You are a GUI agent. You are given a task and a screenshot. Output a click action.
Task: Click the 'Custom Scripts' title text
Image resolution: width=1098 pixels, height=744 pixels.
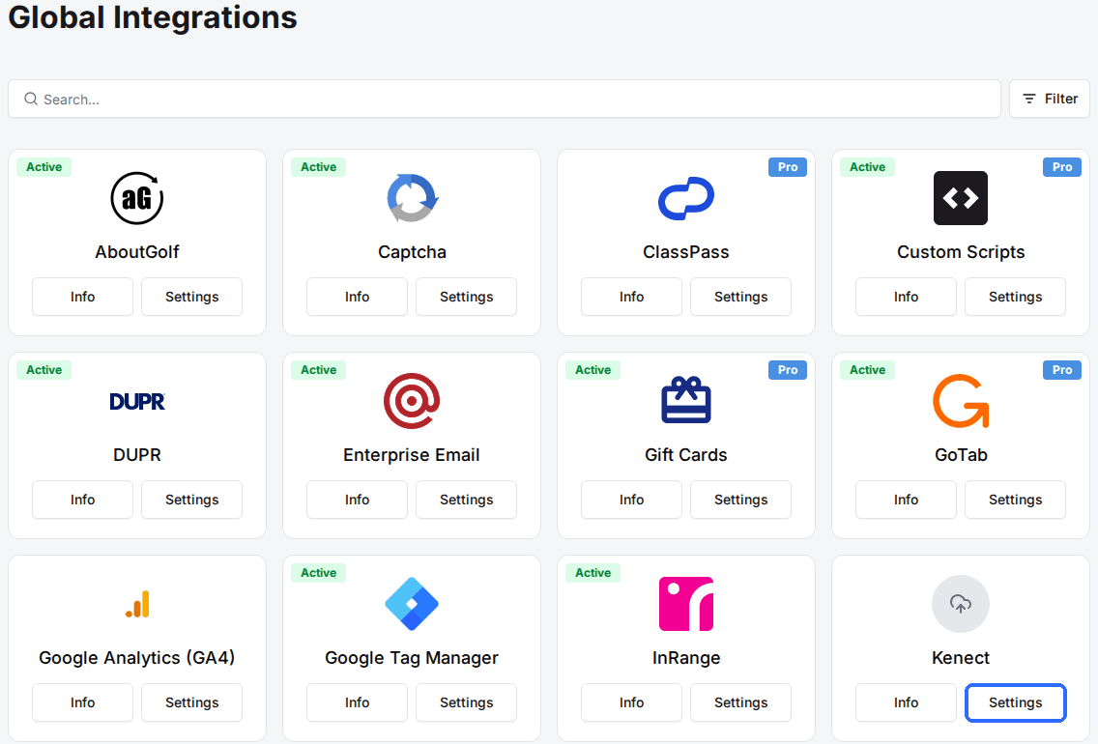pos(961,252)
